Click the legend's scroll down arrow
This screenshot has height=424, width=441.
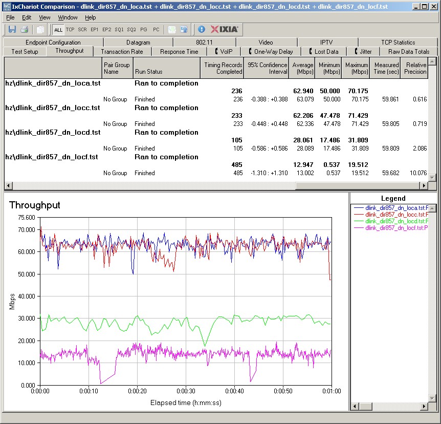pos(433,398)
